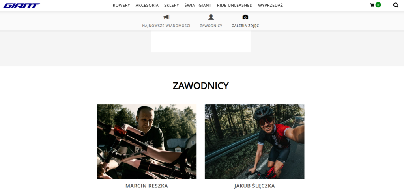Click the Giant logo
The width and height of the screenshot is (404, 193).
click(22, 6)
